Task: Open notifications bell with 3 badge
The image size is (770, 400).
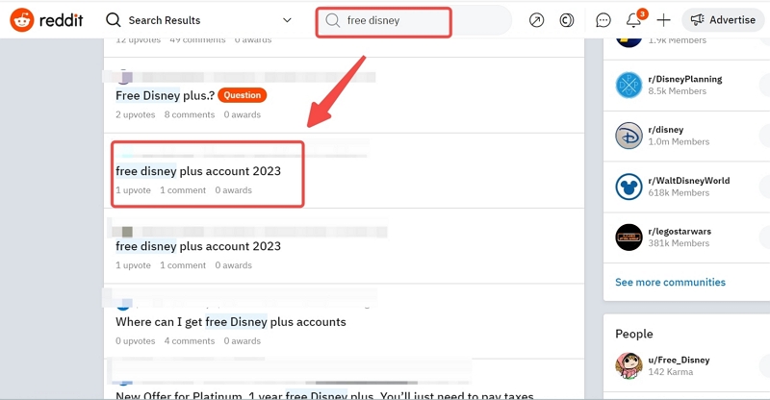Action: (x=633, y=20)
